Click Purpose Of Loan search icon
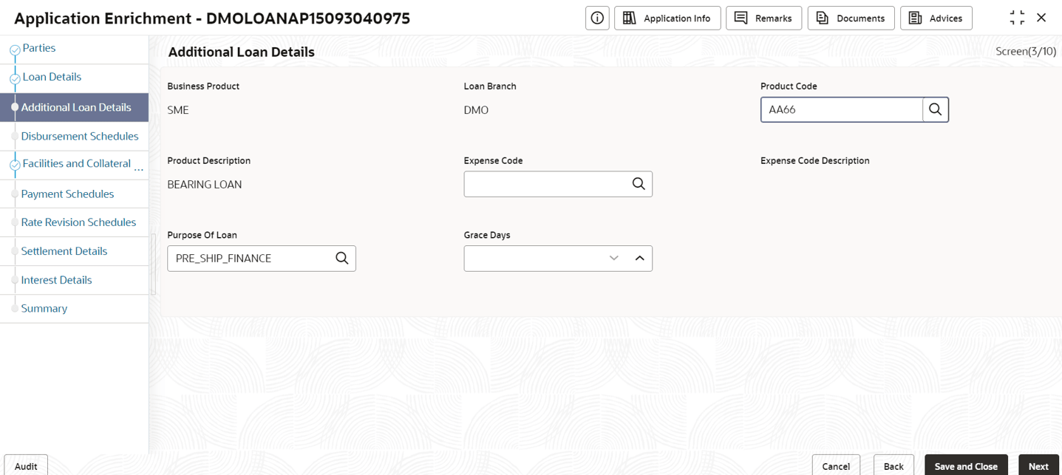 click(x=341, y=259)
